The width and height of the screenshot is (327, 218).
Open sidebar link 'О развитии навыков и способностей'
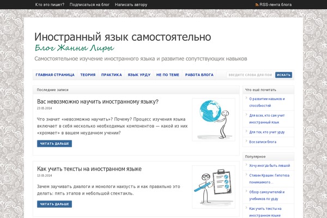click(267, 102)
